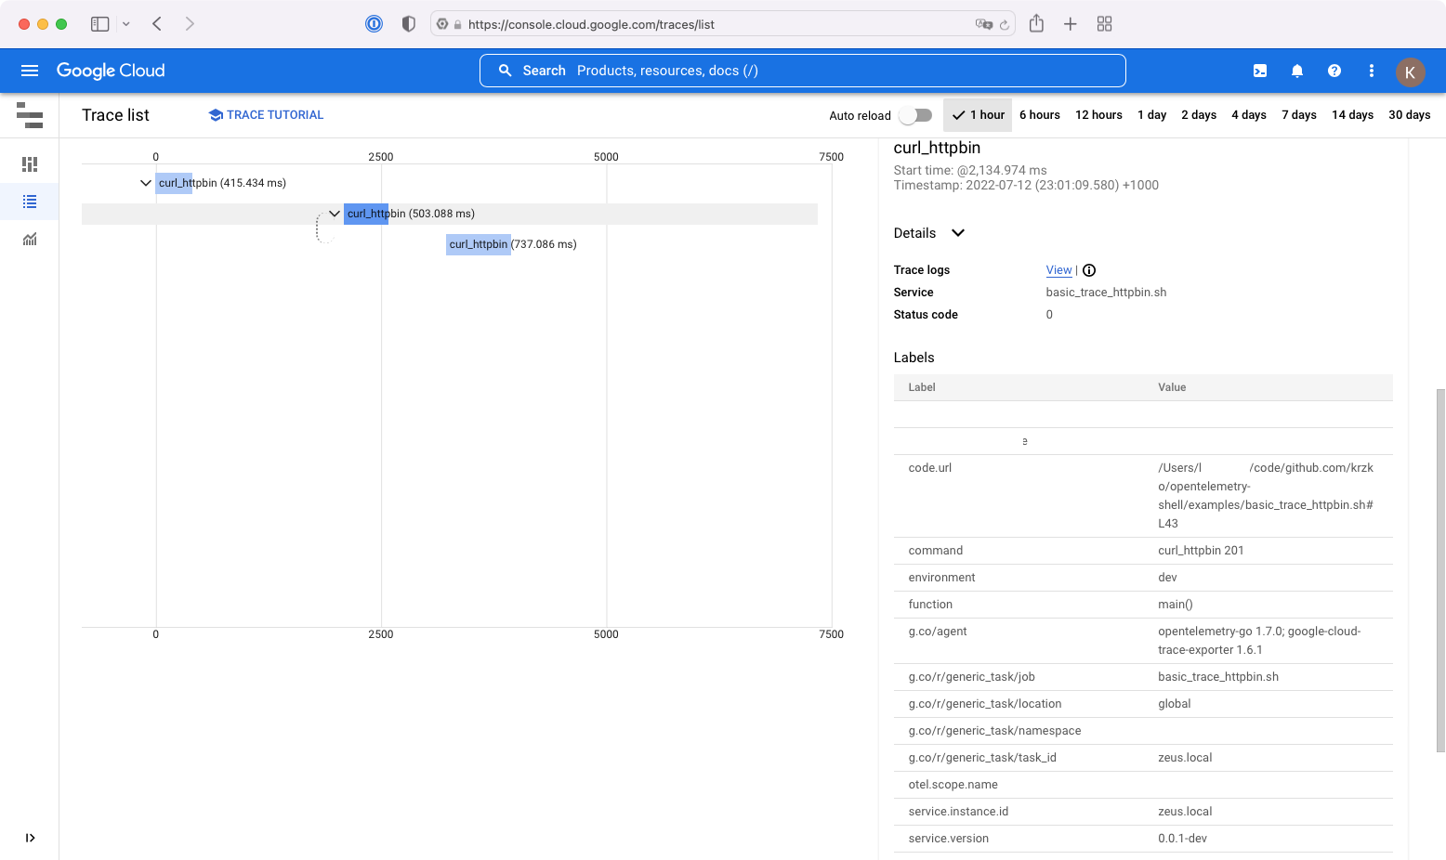Select the 2 days time range

tap(1199, 115)
